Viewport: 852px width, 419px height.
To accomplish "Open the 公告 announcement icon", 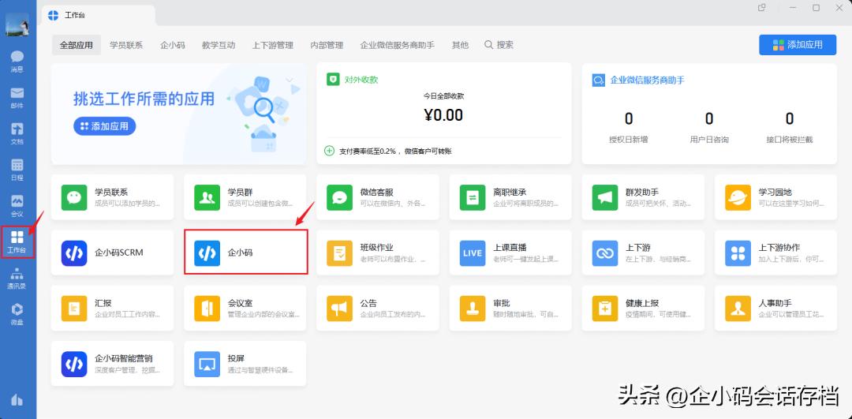I will point(339,309).
